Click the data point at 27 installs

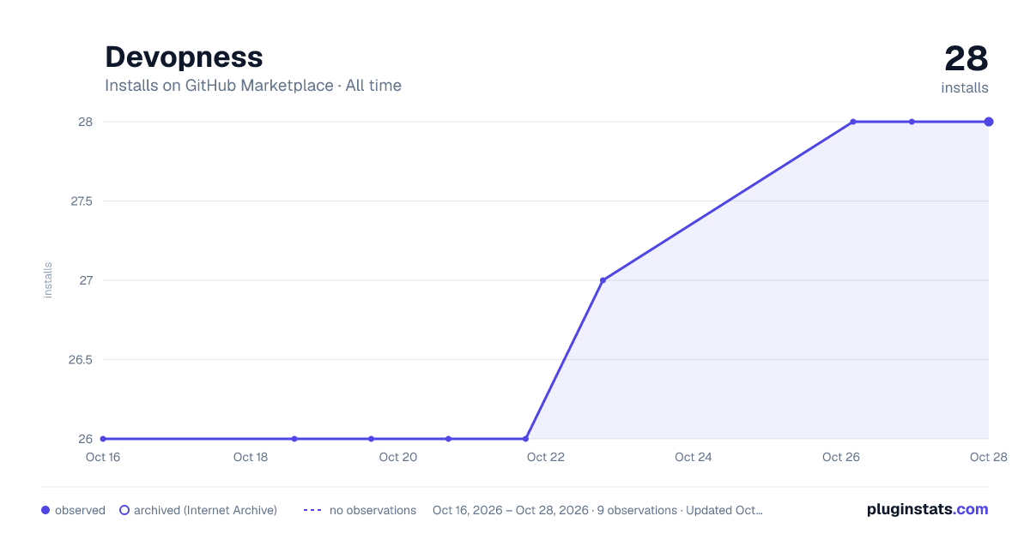[603, 280]
